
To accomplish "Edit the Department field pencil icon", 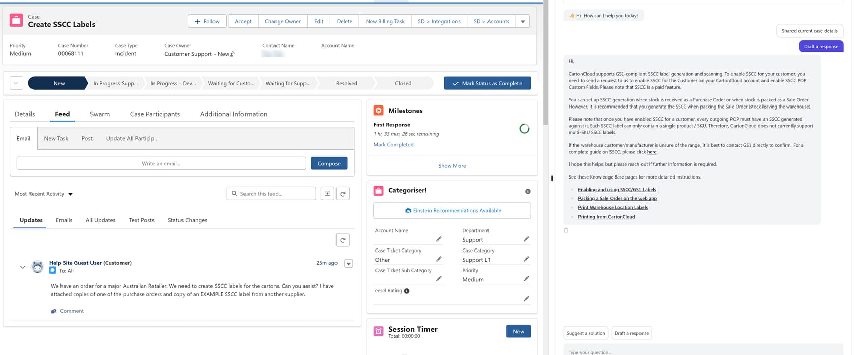I will pos(526,239).
